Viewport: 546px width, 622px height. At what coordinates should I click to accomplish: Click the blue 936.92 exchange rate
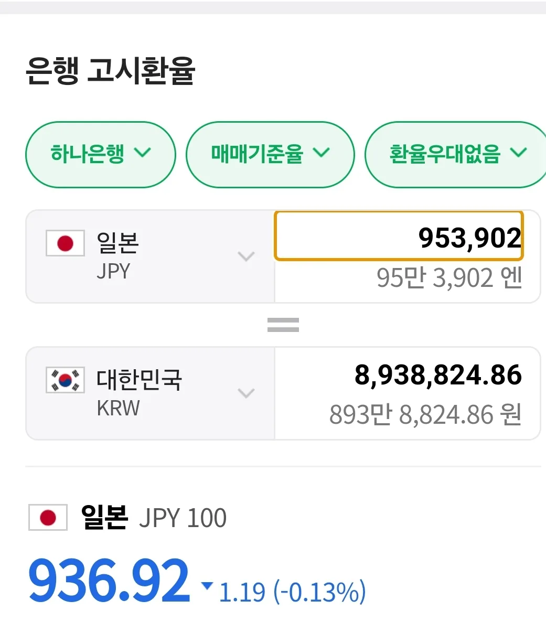(x=109, y=581)
